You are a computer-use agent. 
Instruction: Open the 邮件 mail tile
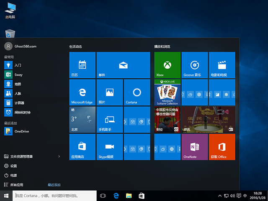pyautogui.click(x=123, y=65)
